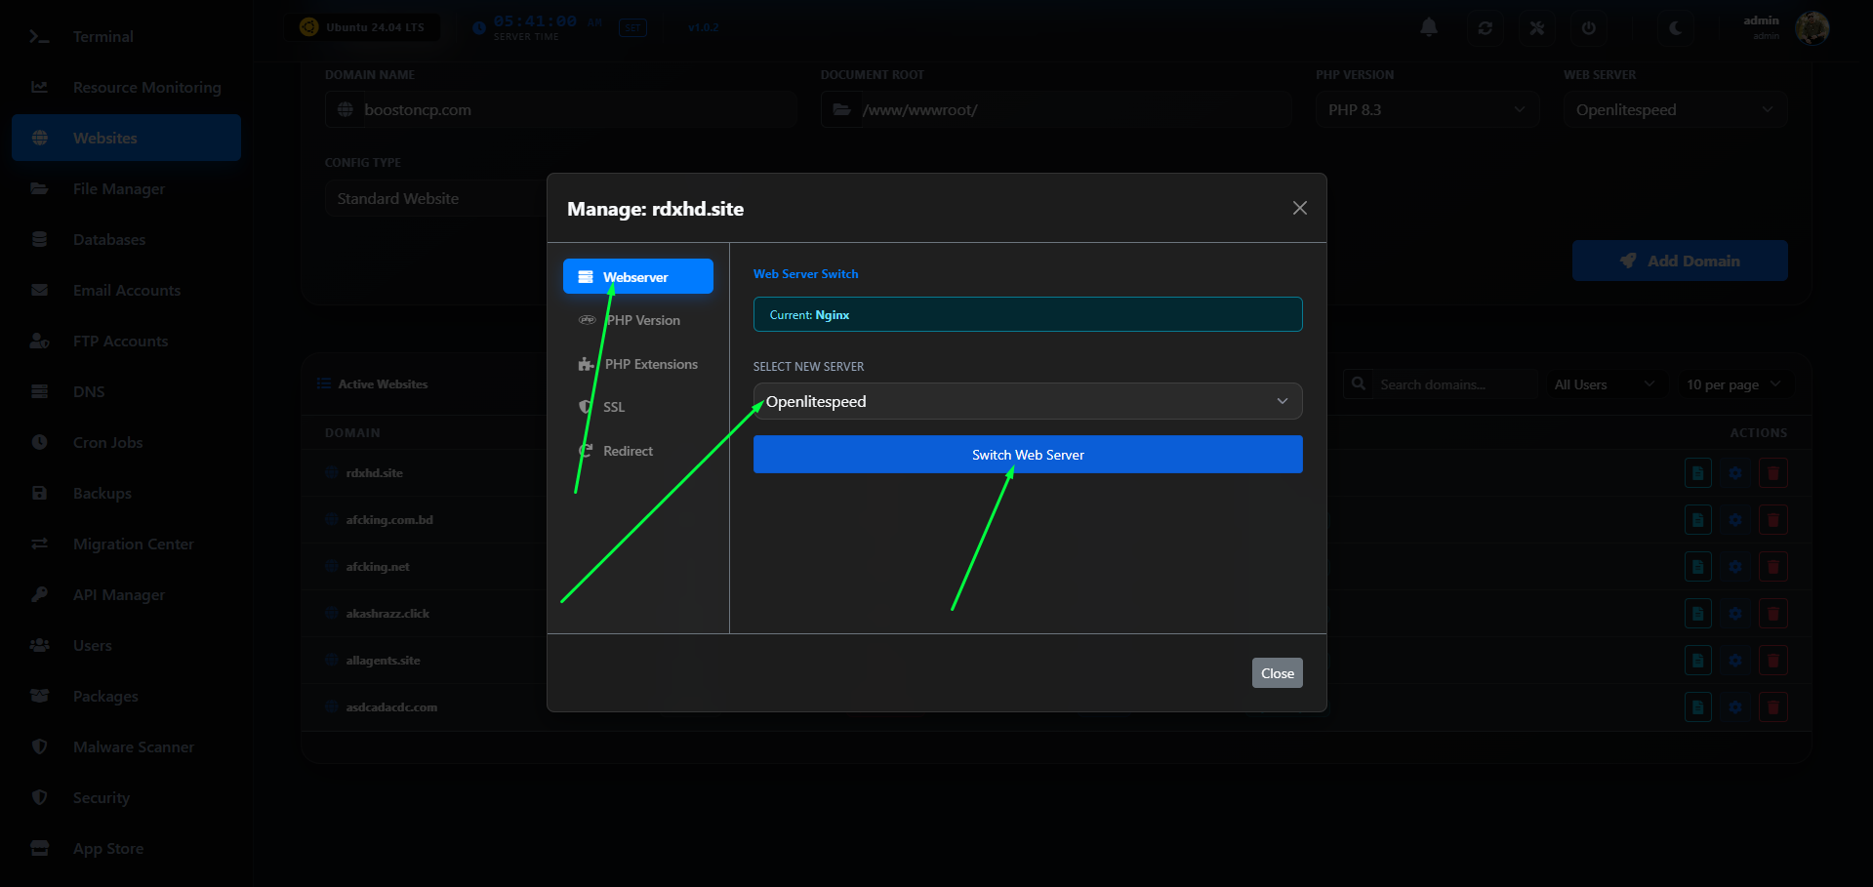Click the admin profile avatar
Viewport: 1873px width, 887px height.
click(1812, 28)
